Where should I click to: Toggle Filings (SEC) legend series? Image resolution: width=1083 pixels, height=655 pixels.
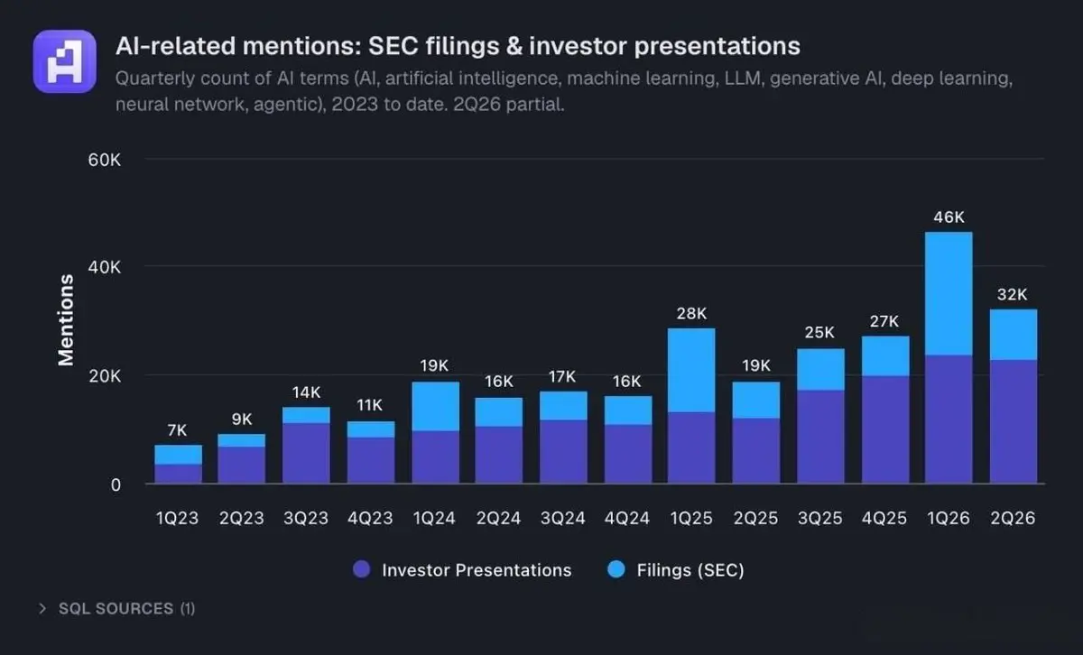tap(676, 570)
